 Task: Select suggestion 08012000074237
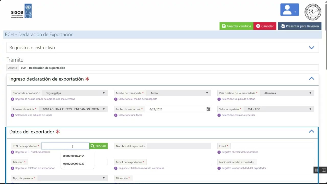(x=74, y=164)
